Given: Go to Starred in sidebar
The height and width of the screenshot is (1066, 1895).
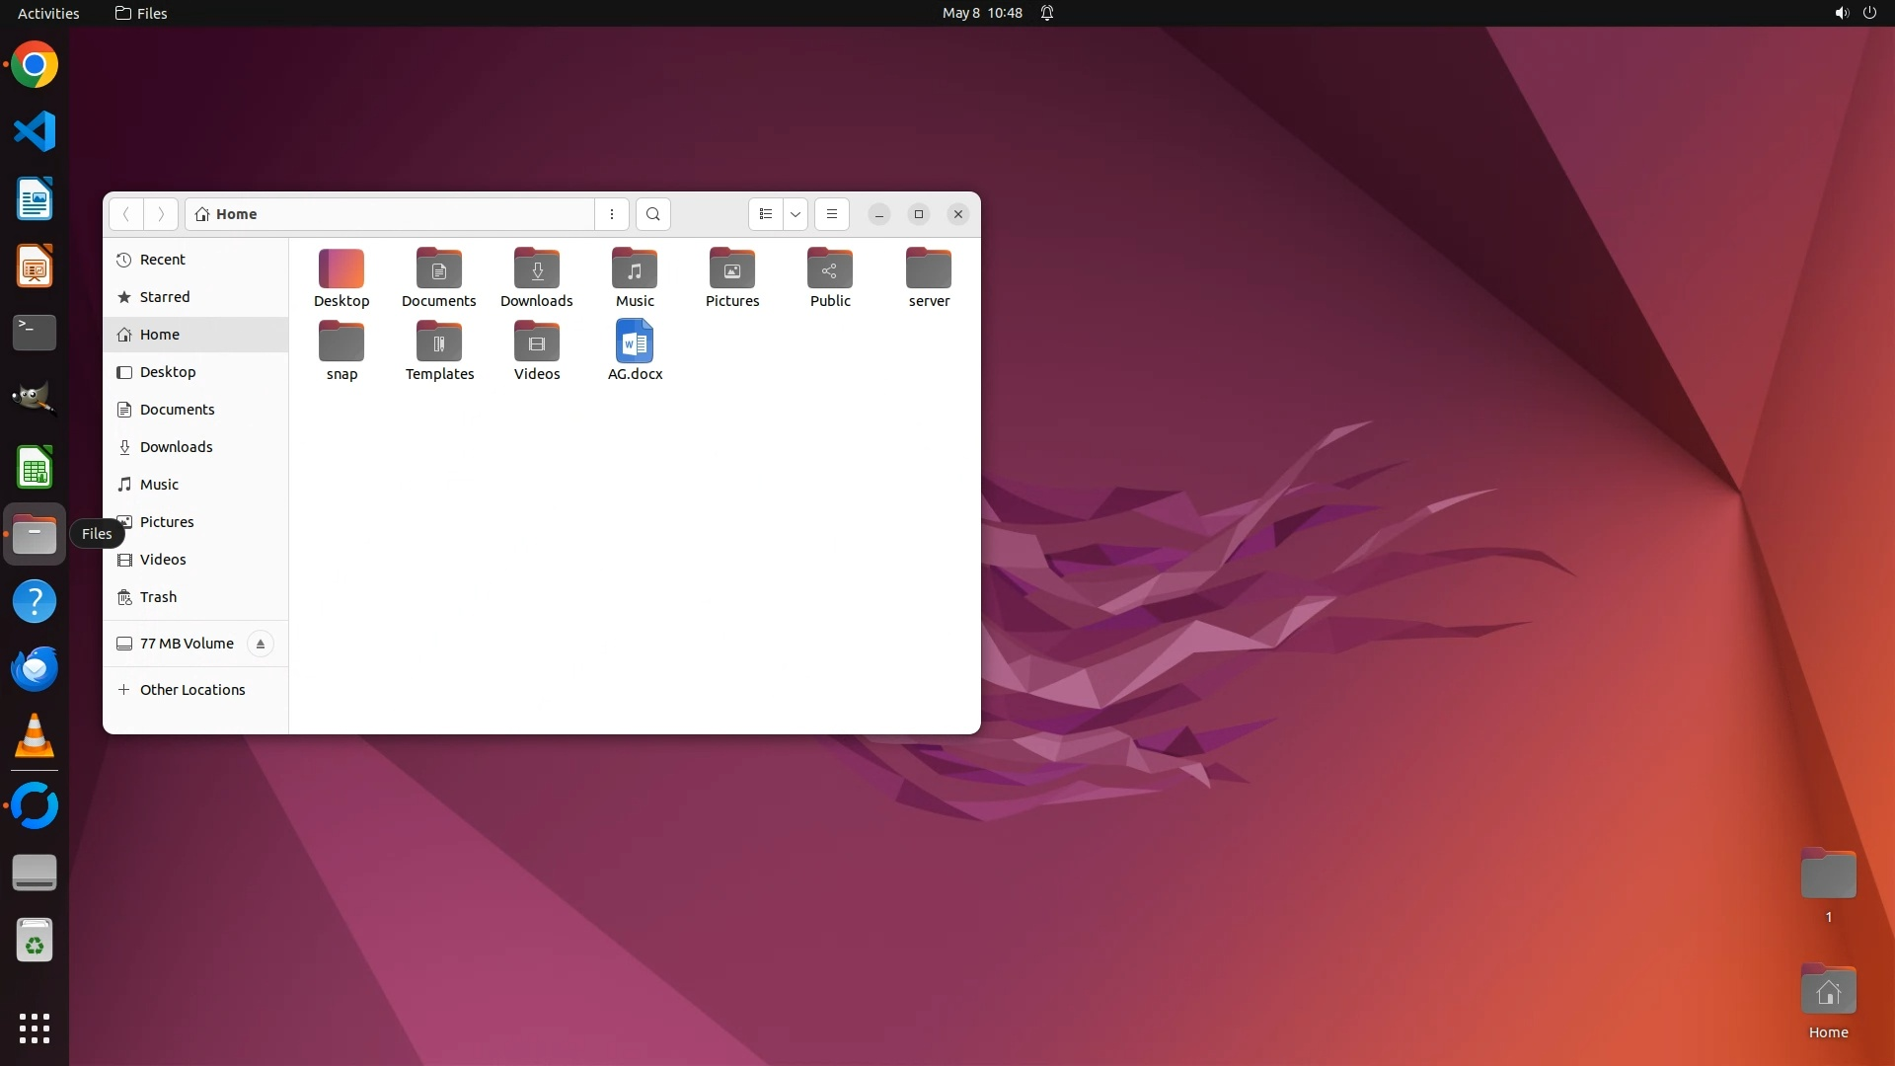Looking at the screenshot, I should [165, 297].
